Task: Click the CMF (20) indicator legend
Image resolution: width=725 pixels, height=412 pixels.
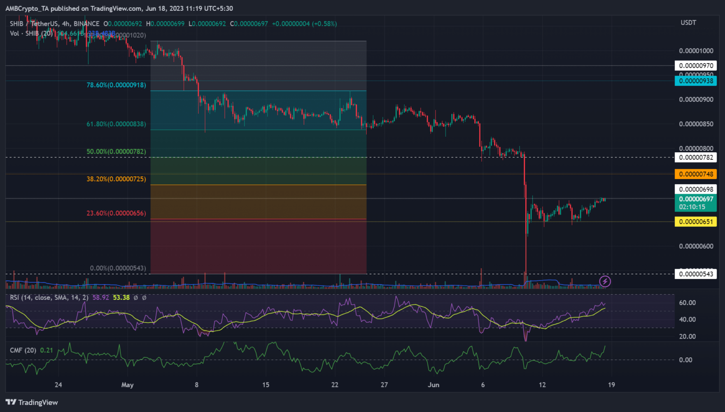Action: point(23,350)
